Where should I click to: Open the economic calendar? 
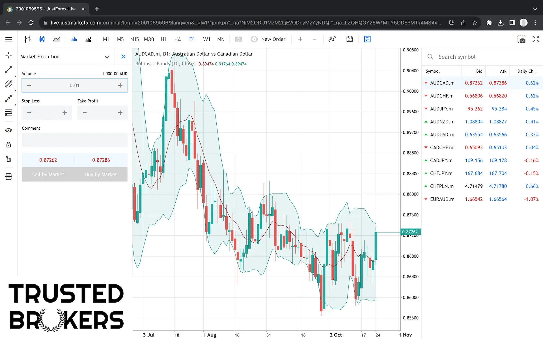click(x=350, y=39)
